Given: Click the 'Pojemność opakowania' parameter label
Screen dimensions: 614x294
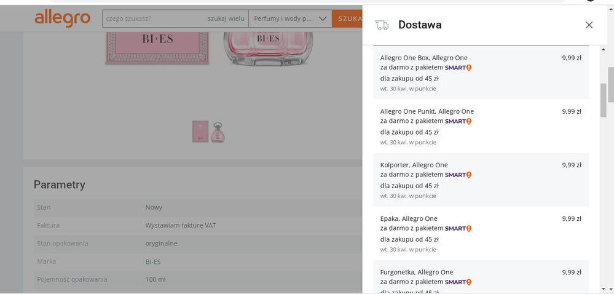Looking at the screenshot, I should point(72,279).
